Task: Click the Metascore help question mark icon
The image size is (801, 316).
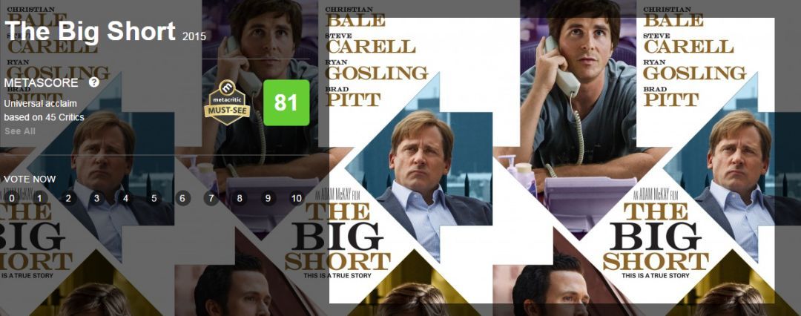Action: (94, 82)
